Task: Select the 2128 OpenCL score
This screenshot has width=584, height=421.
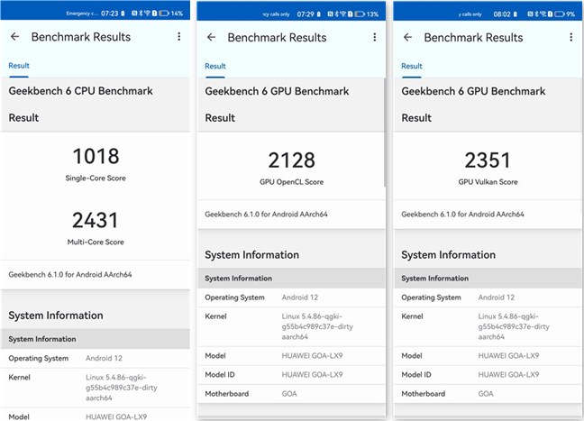Action: (292, 160)
